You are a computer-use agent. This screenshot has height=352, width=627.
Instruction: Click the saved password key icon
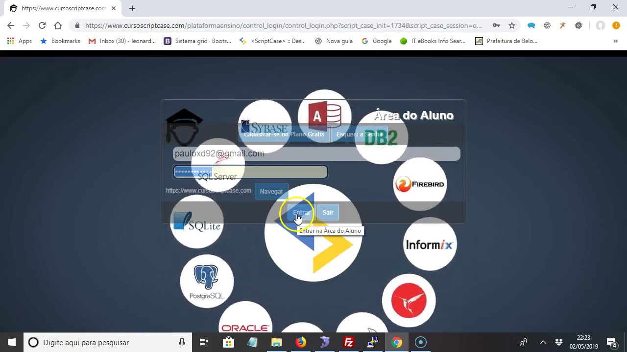tap(496, 25)
